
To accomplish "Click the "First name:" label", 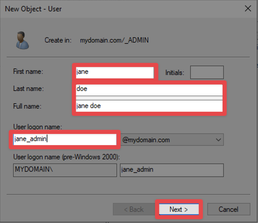I will [28, 71].
